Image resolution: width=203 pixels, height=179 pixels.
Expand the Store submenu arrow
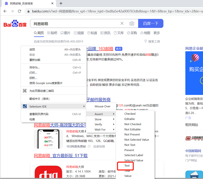114,119
